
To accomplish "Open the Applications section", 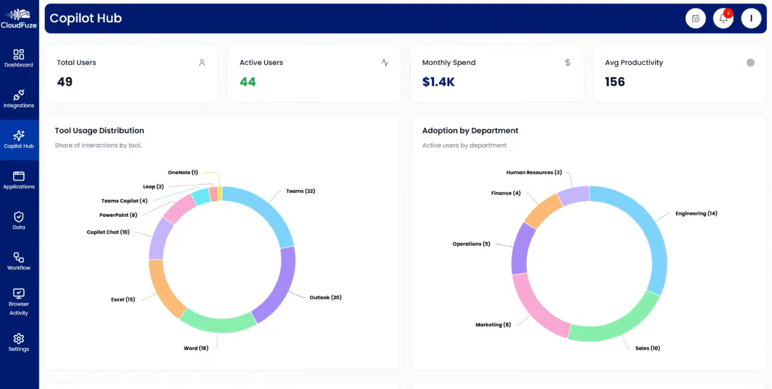I will tap(19, 180).
